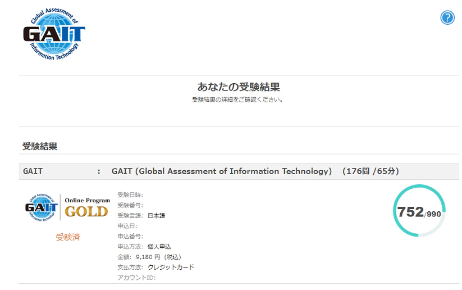Image resolution: width=462 pixels, height=290 pixels.
Task: Click the 申込日 label
Action: click(x=127, y=226)
